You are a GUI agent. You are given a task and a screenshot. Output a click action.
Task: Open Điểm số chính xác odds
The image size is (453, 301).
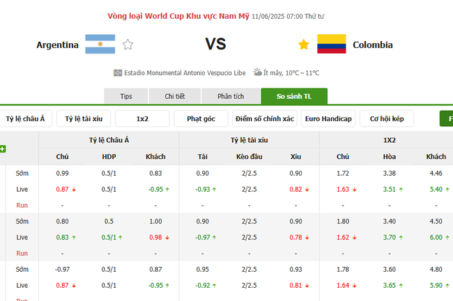point(264,119)
